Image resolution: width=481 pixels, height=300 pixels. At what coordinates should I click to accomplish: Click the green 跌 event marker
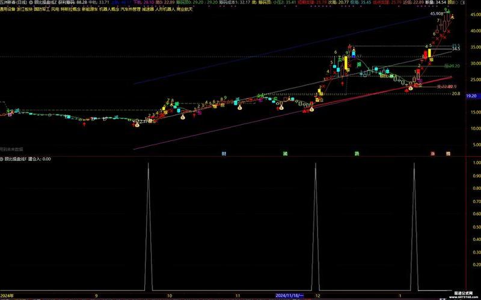coord(357,154)
